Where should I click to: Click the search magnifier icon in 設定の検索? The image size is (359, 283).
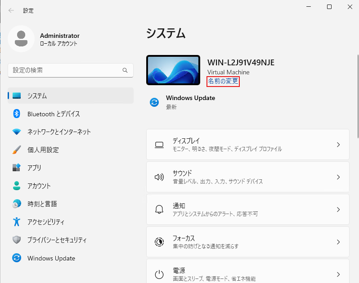[x=125, y=70]
